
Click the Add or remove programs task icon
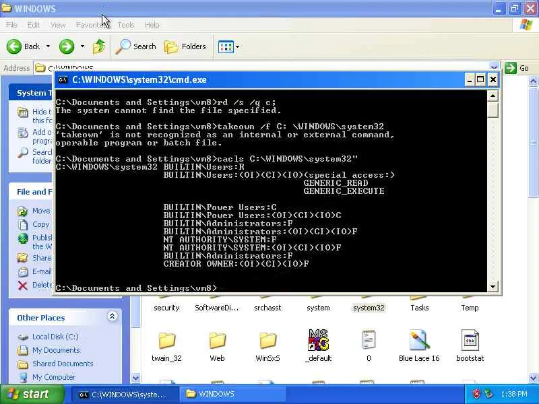[23, 133]
